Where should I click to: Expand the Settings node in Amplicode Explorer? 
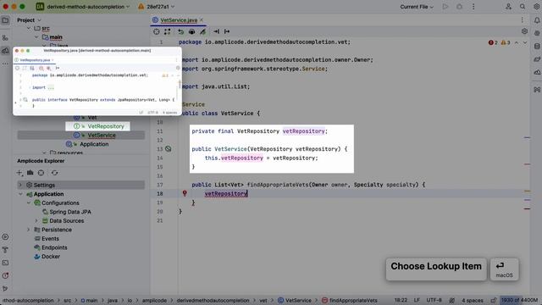pyautogui.click(x=20, y=185)
